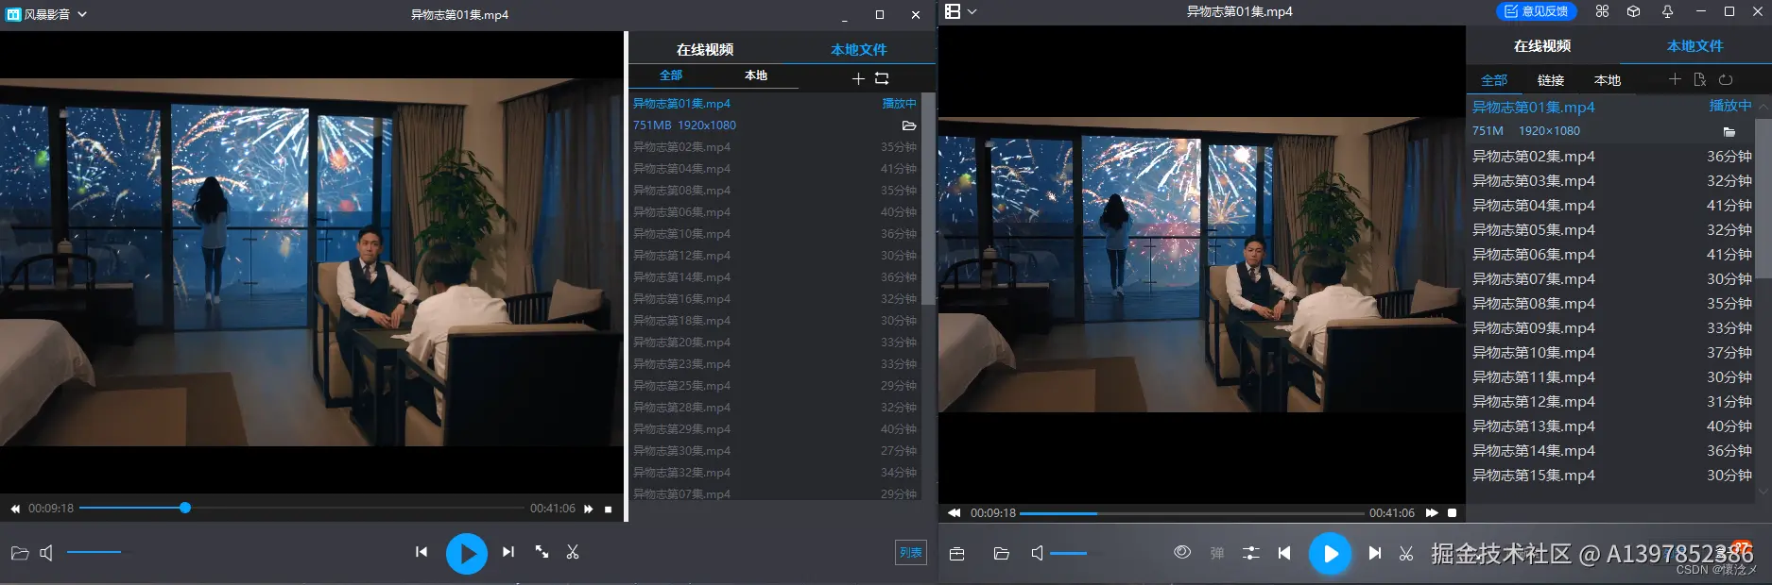The height and width of the screenshot is (585, 1772).
Task: Switch to 在线视频 tab in the right player
Action: coord(1542,45)
